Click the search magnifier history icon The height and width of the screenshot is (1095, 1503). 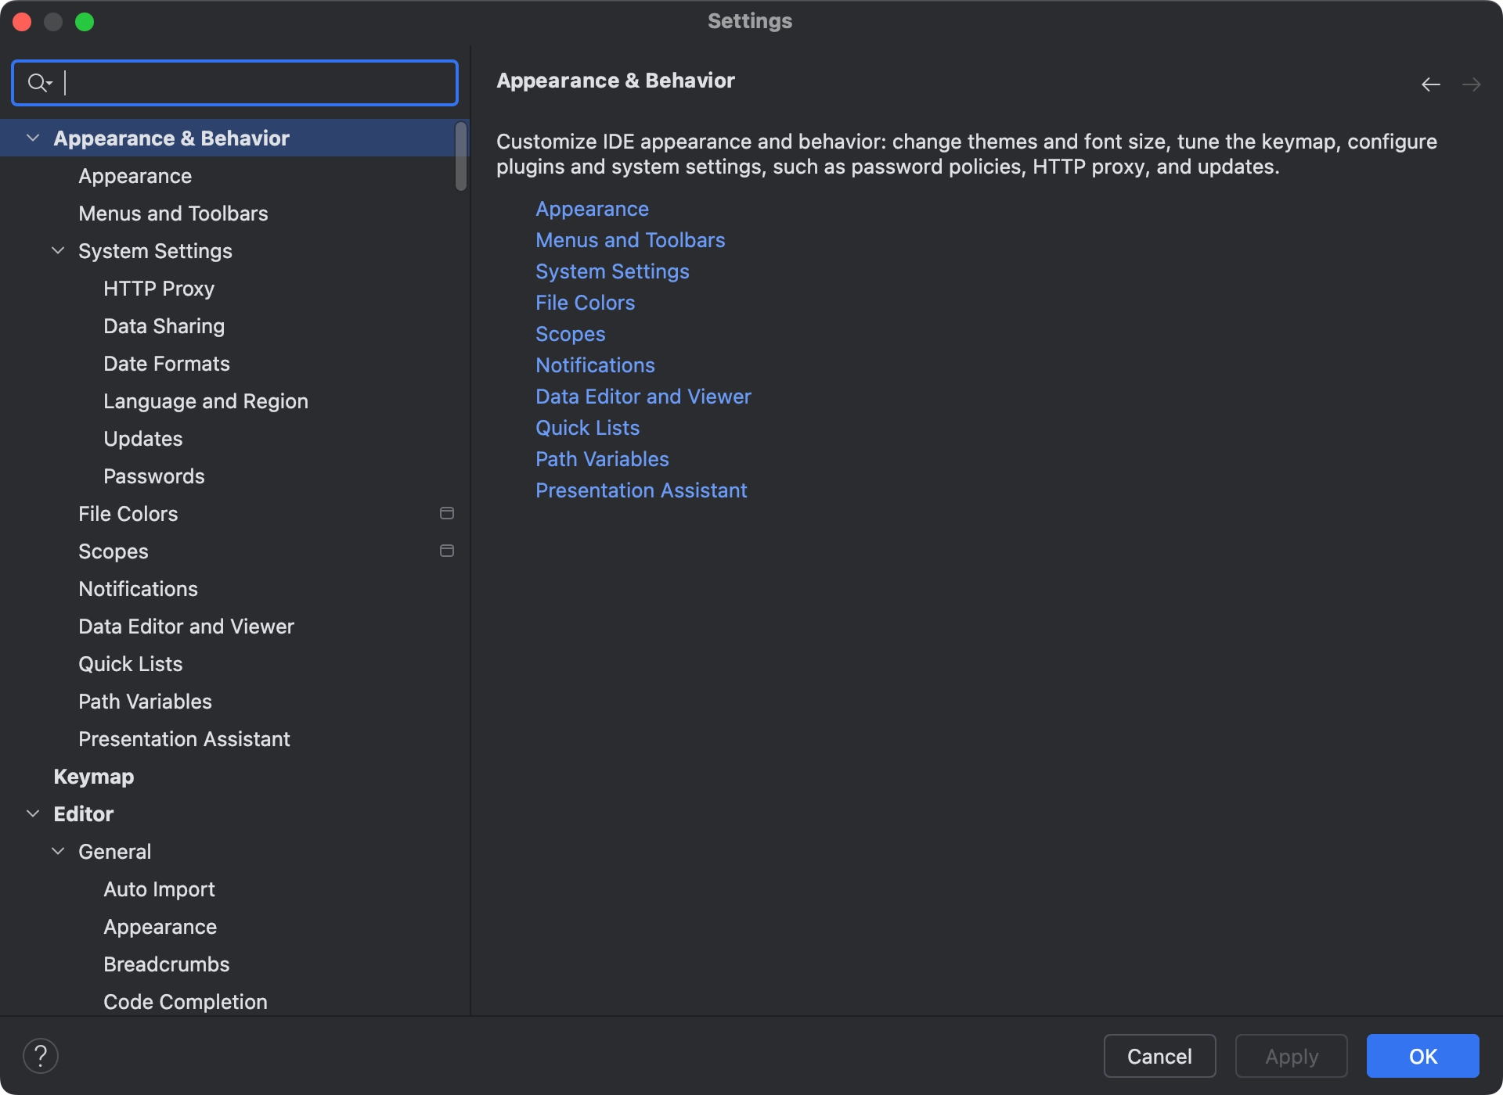coord(39,83)
